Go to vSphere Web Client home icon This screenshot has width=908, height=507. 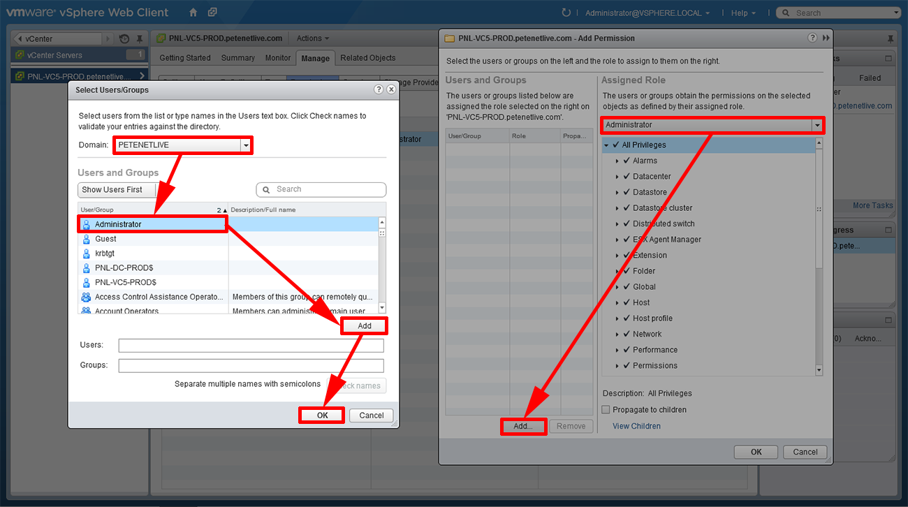[193, 13]
